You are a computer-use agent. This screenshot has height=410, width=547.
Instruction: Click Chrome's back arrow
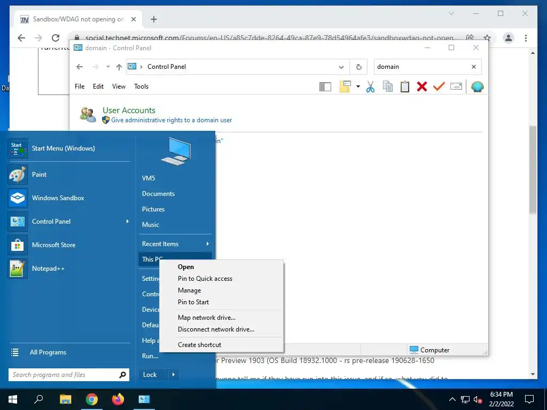coord(21,38)
